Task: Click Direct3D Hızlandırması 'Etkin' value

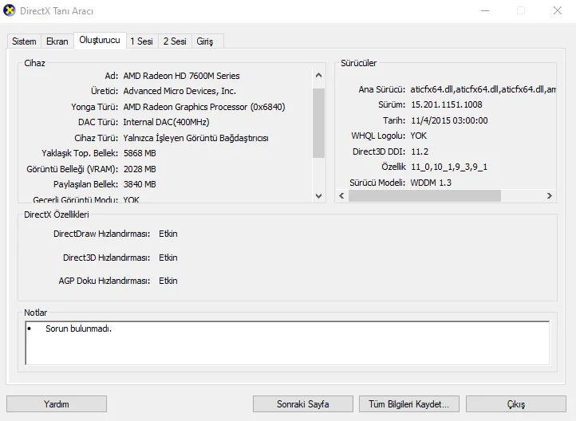Action: (168, 258)
